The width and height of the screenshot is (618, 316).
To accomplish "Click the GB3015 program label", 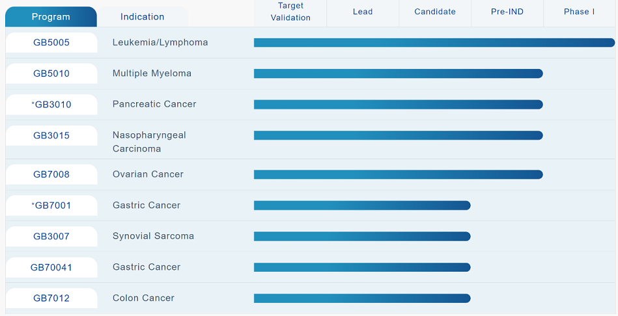I will (x=51, y=136).
